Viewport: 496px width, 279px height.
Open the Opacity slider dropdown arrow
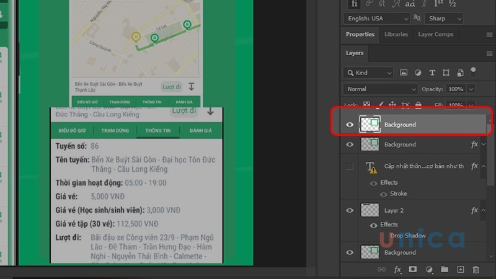tap(471, 89)
